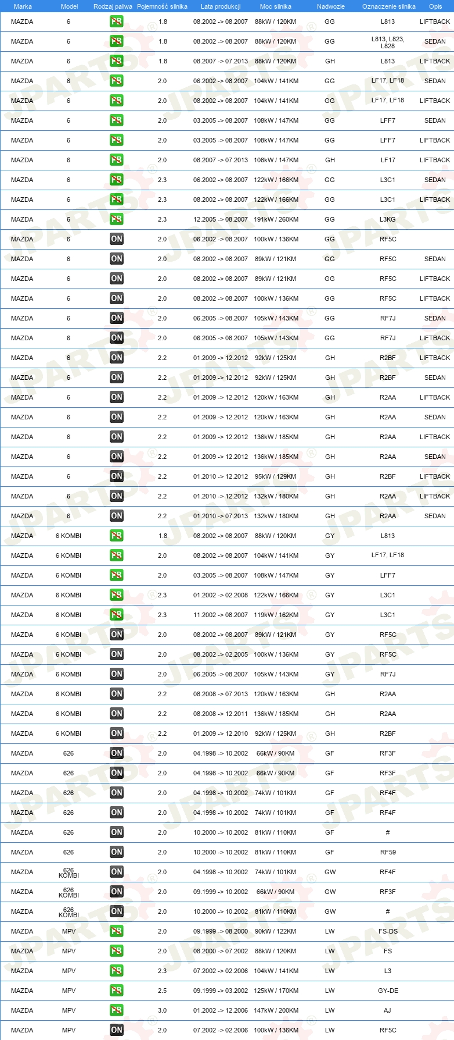Select the 'L813, L823, L828' engine code cell

click(388, 42)
